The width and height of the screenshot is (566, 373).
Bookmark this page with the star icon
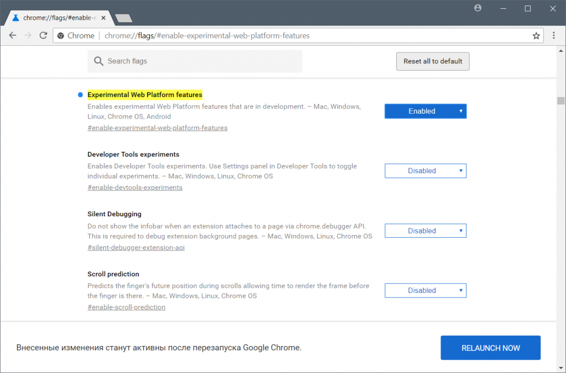(x=536, y=36)
